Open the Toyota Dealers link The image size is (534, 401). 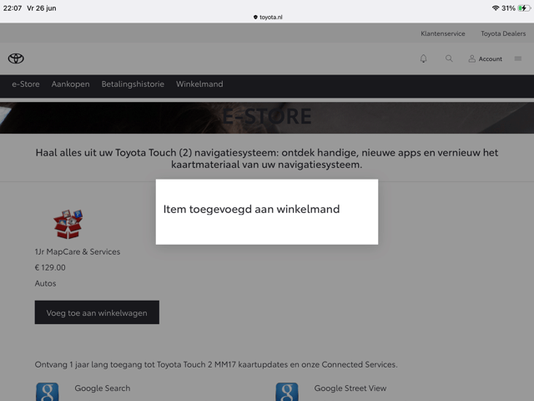pos(503,33)
